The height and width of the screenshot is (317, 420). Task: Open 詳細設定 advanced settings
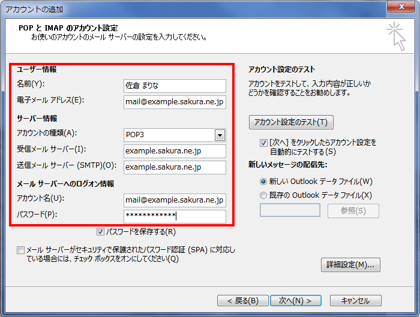pyautogui.click(x=351, y=264)
